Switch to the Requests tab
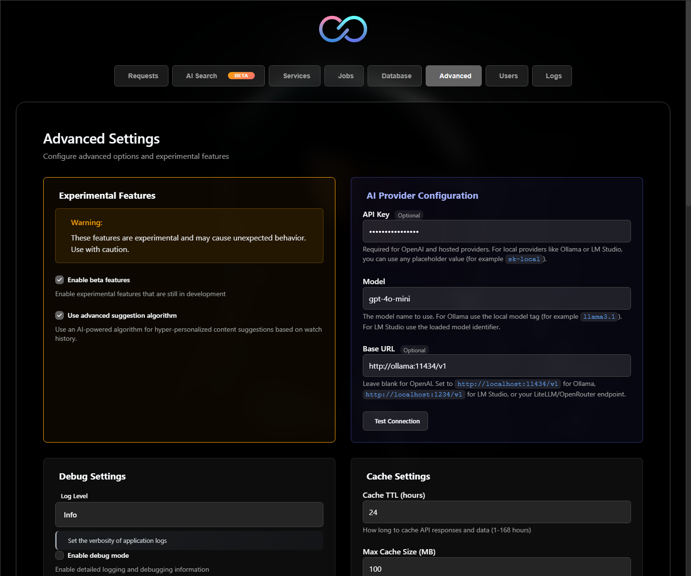This screenshot has height=576, width=691. pyautogui.click(x=141, y=76)
